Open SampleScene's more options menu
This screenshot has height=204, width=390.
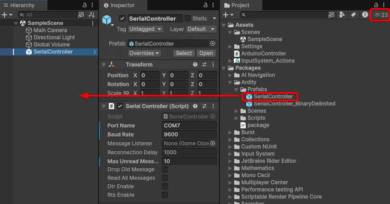[93, 23]
